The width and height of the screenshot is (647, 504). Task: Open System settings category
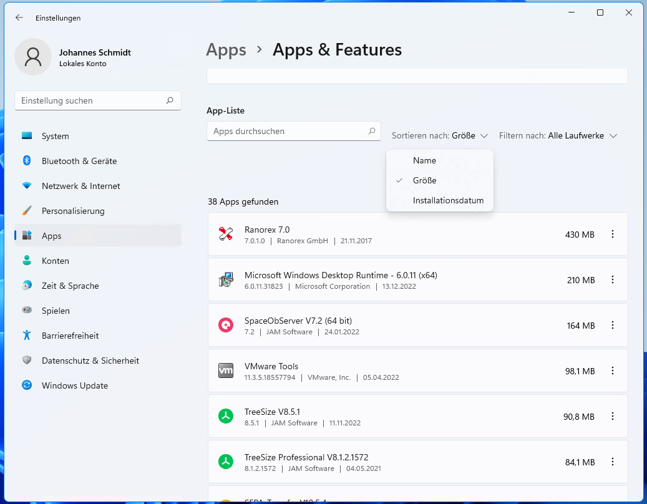pyautogui.click(x=98, y=136)
